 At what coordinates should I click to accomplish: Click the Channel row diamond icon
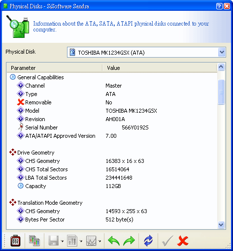point(21,86)
